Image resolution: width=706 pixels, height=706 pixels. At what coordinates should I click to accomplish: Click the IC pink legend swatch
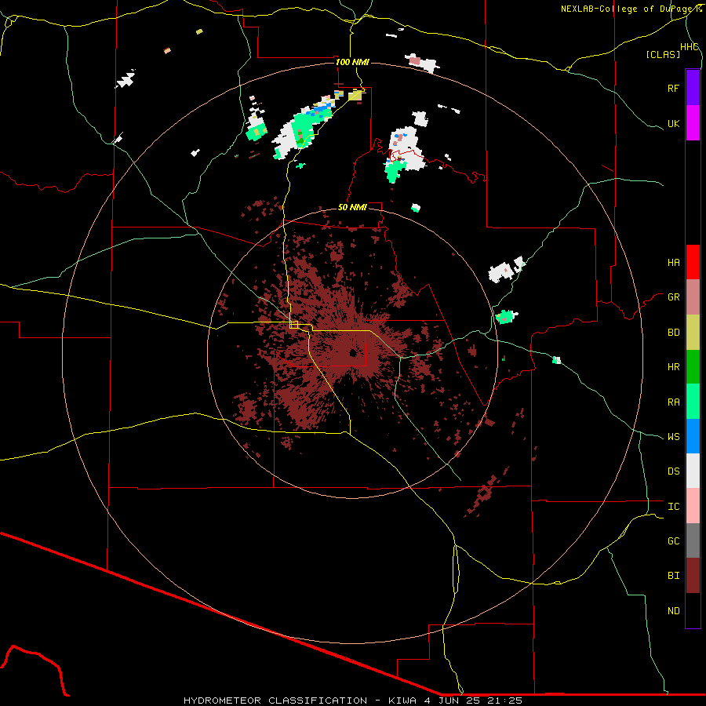tap(693, 506)
